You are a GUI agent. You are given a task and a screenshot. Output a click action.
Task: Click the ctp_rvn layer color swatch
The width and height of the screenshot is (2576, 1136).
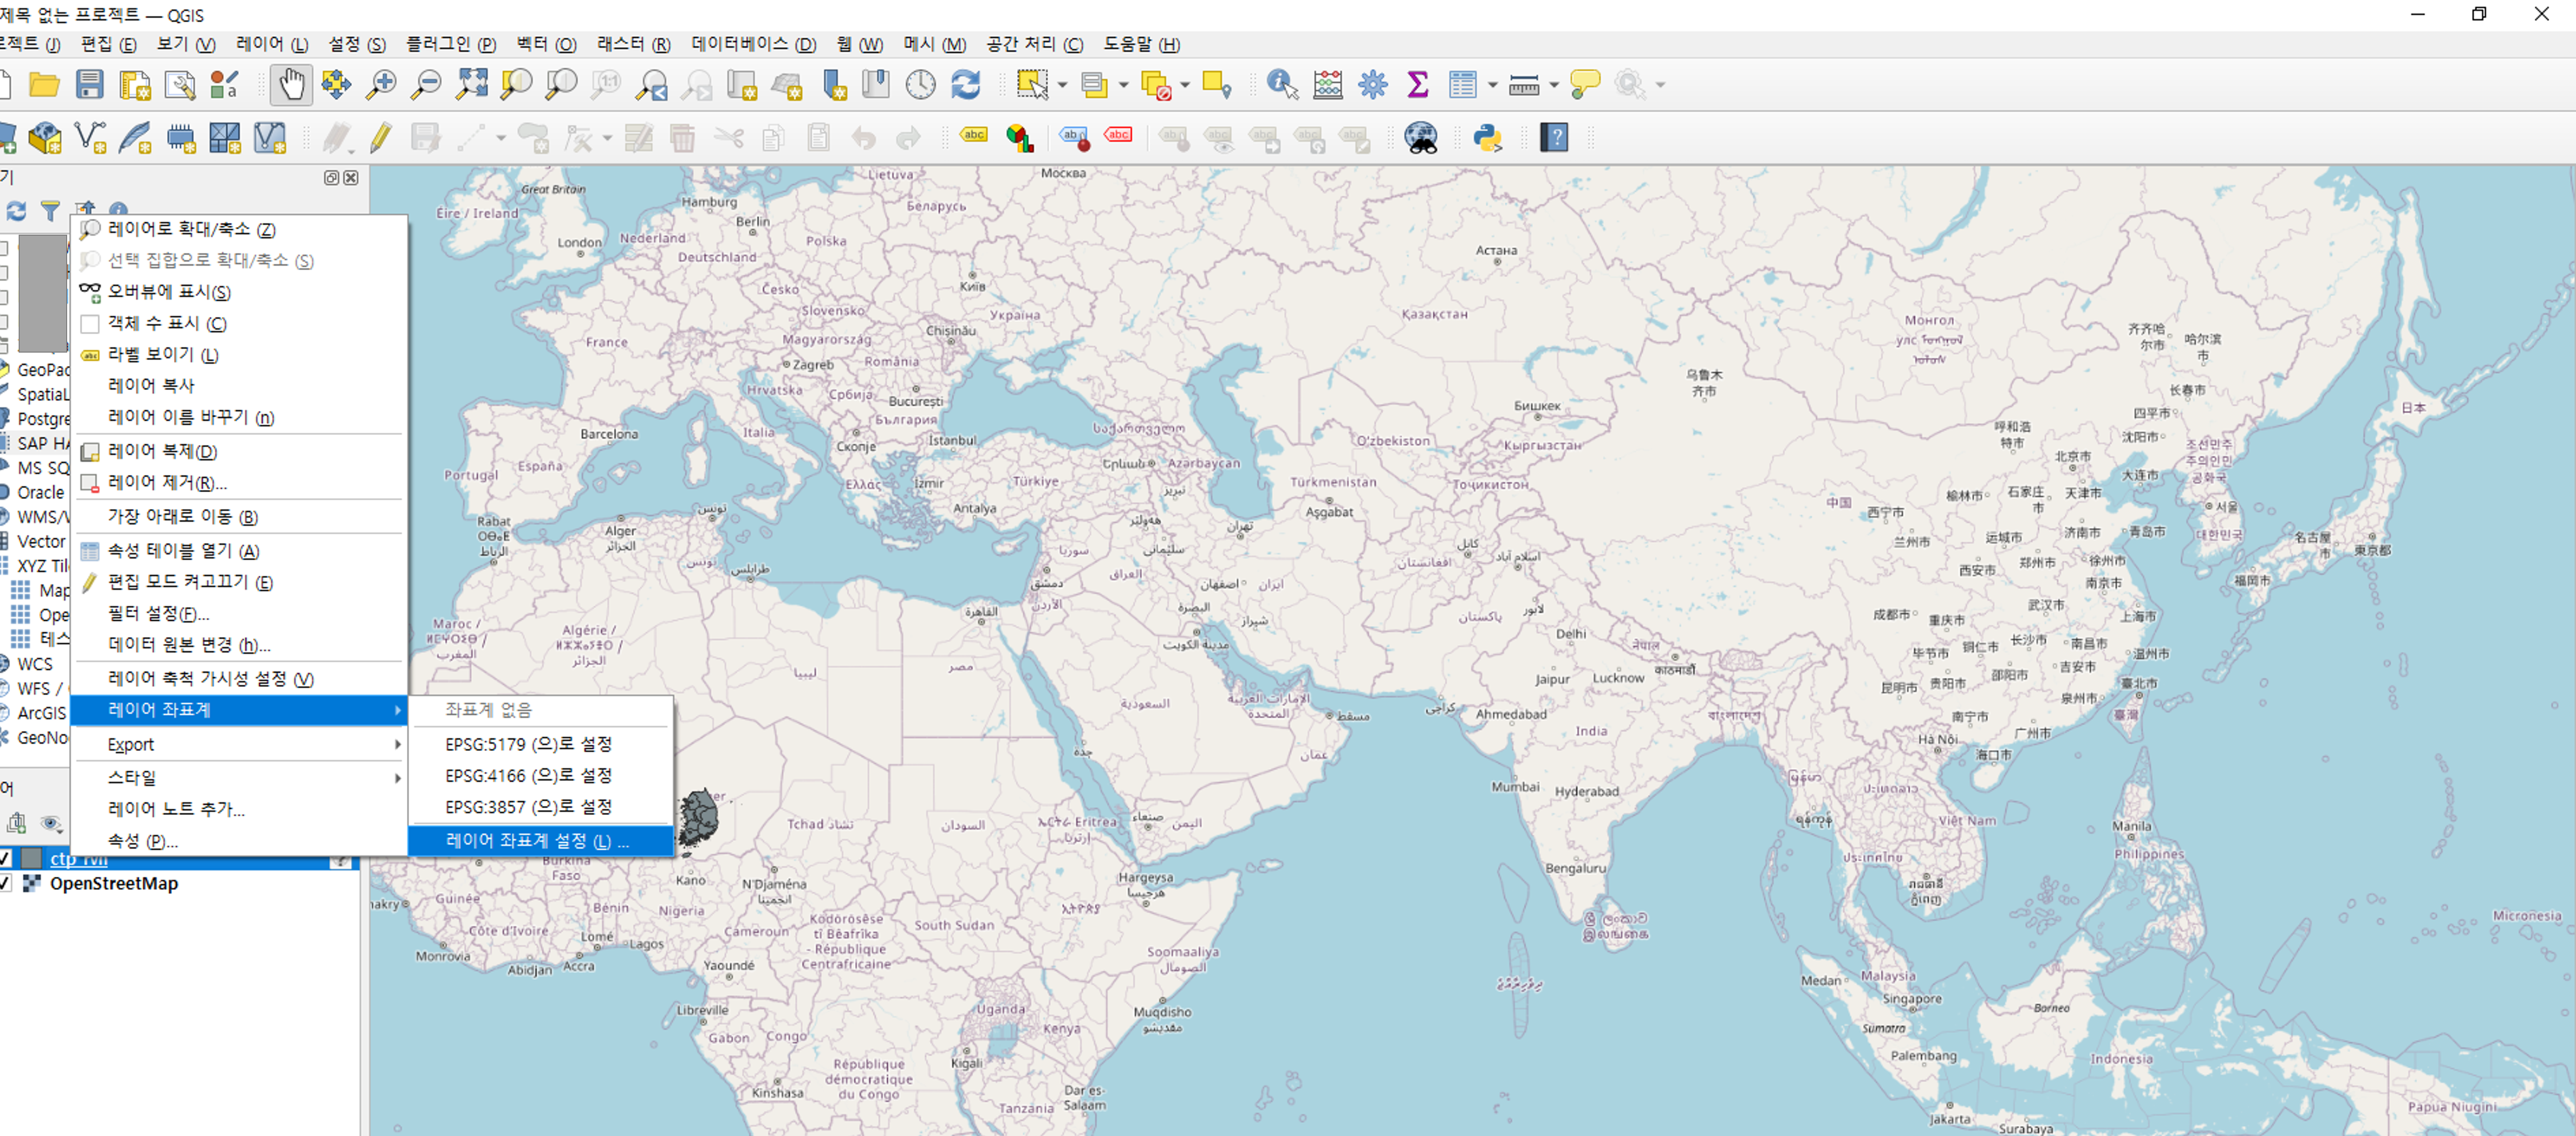click(32, 859)
